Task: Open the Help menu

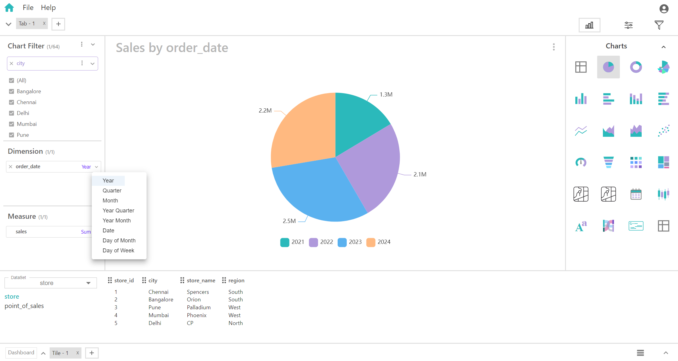Action: coord(48,7)
